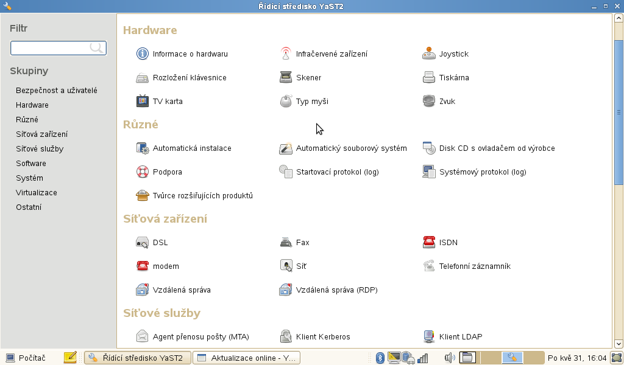Open the TV karta icon
This screenshot has height=365, width=624.
[x=143, y=101]
